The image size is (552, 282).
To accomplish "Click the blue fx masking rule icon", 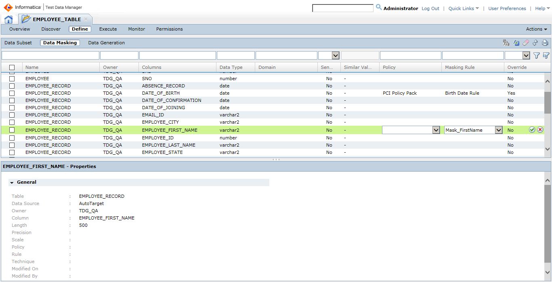I will coord(516,43).
